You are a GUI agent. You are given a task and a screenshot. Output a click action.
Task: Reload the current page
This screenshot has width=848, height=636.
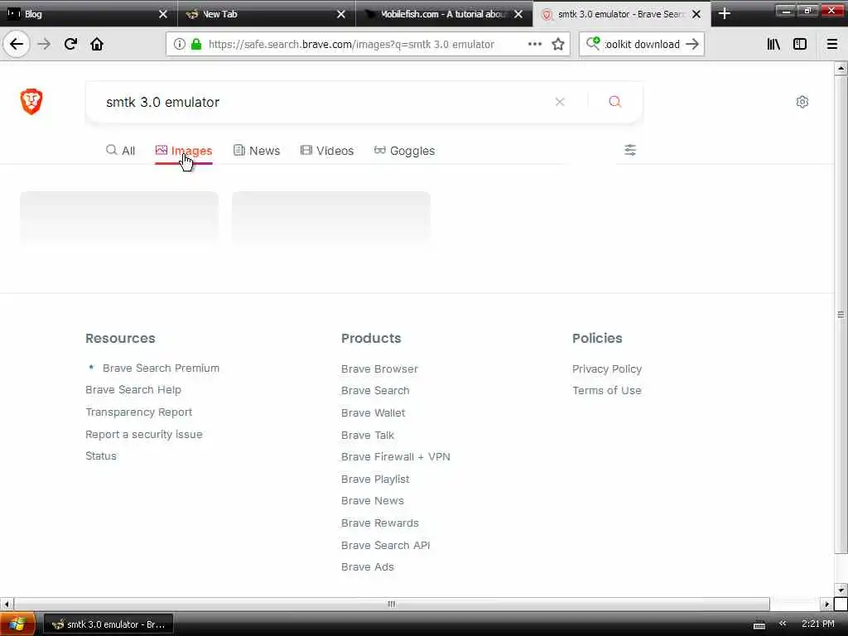point(70,44)
